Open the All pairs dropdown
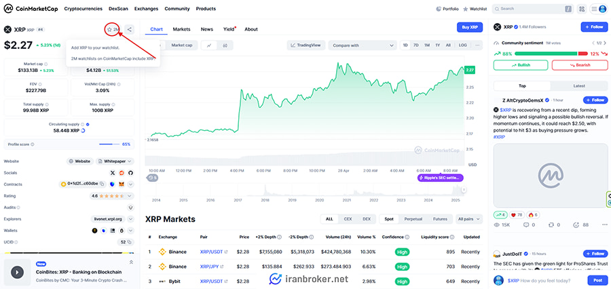 coord(469,219)
